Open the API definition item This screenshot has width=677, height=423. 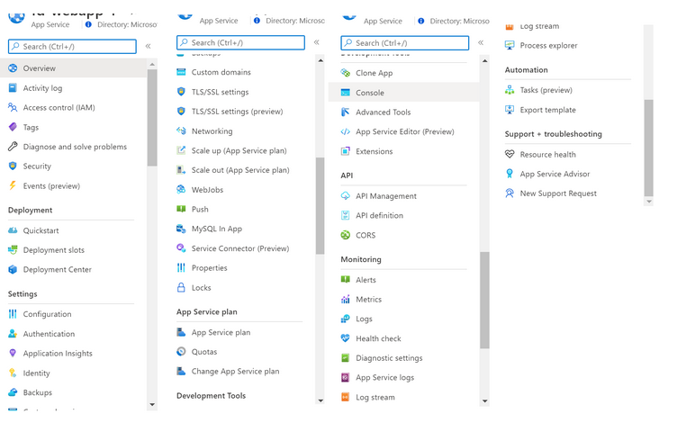point(380,215)
